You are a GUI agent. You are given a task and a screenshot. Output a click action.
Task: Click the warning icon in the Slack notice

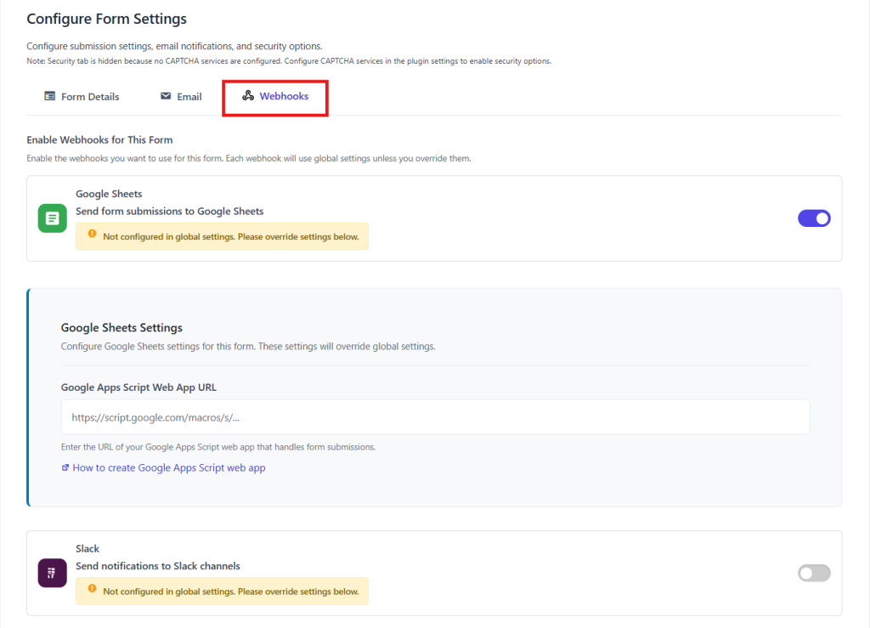[x=90, y=591]
